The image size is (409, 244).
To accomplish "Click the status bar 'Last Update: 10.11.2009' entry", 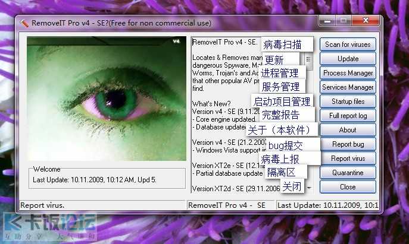I will [x=327, y=205].
